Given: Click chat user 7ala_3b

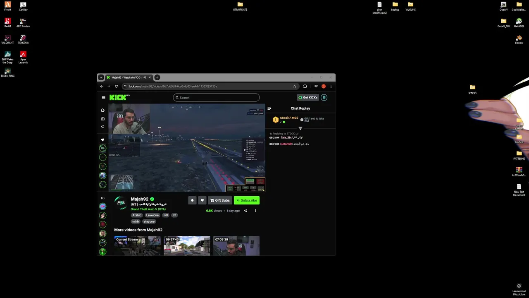Looking at the screenshot, I should (x=286, y=137).
